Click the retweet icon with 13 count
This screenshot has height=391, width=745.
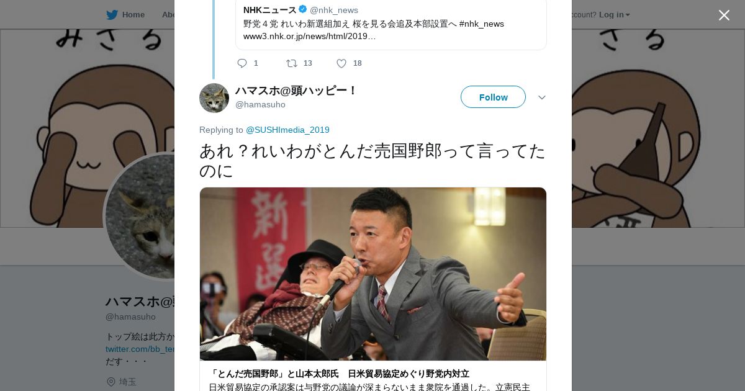(x=291, y=63)
